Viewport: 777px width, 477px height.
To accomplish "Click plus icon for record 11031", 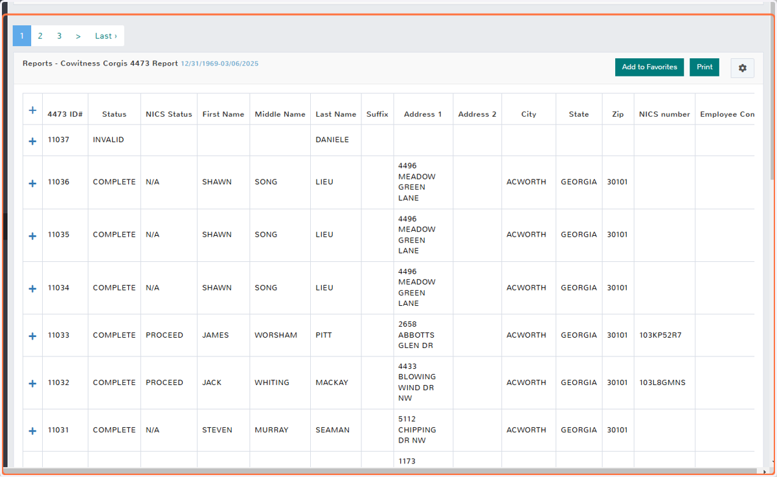I will point(32,430).
